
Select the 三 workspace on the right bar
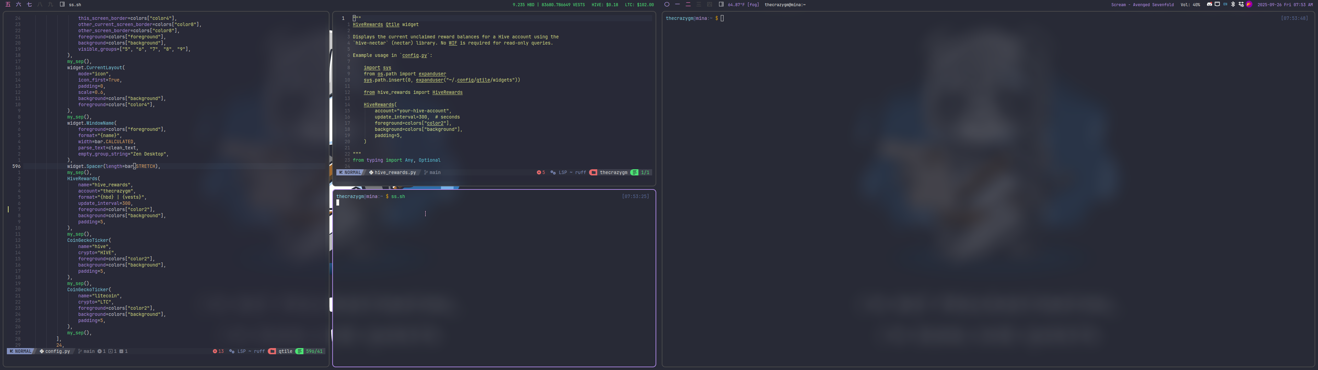tap(699, 4)
